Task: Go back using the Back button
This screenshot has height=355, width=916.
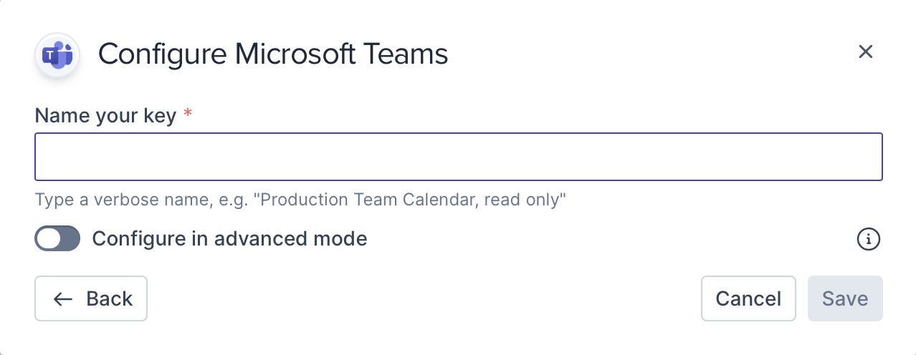Action: (x=91, y=298)
